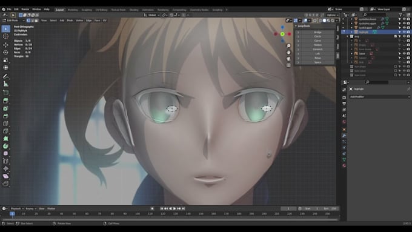Select the Smooth tool
The height and width of the screenshot is (232, 412).
coord(6,153)
